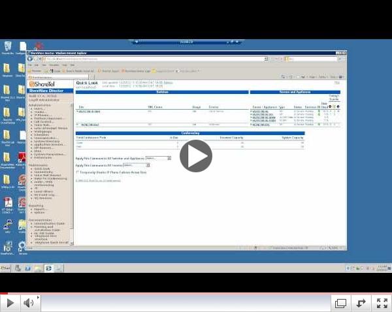The width and height of the screenshot is (392, 312).
Task: Tick Temporarily Disable IP Phone Failover checkbox
Action: 78,172
